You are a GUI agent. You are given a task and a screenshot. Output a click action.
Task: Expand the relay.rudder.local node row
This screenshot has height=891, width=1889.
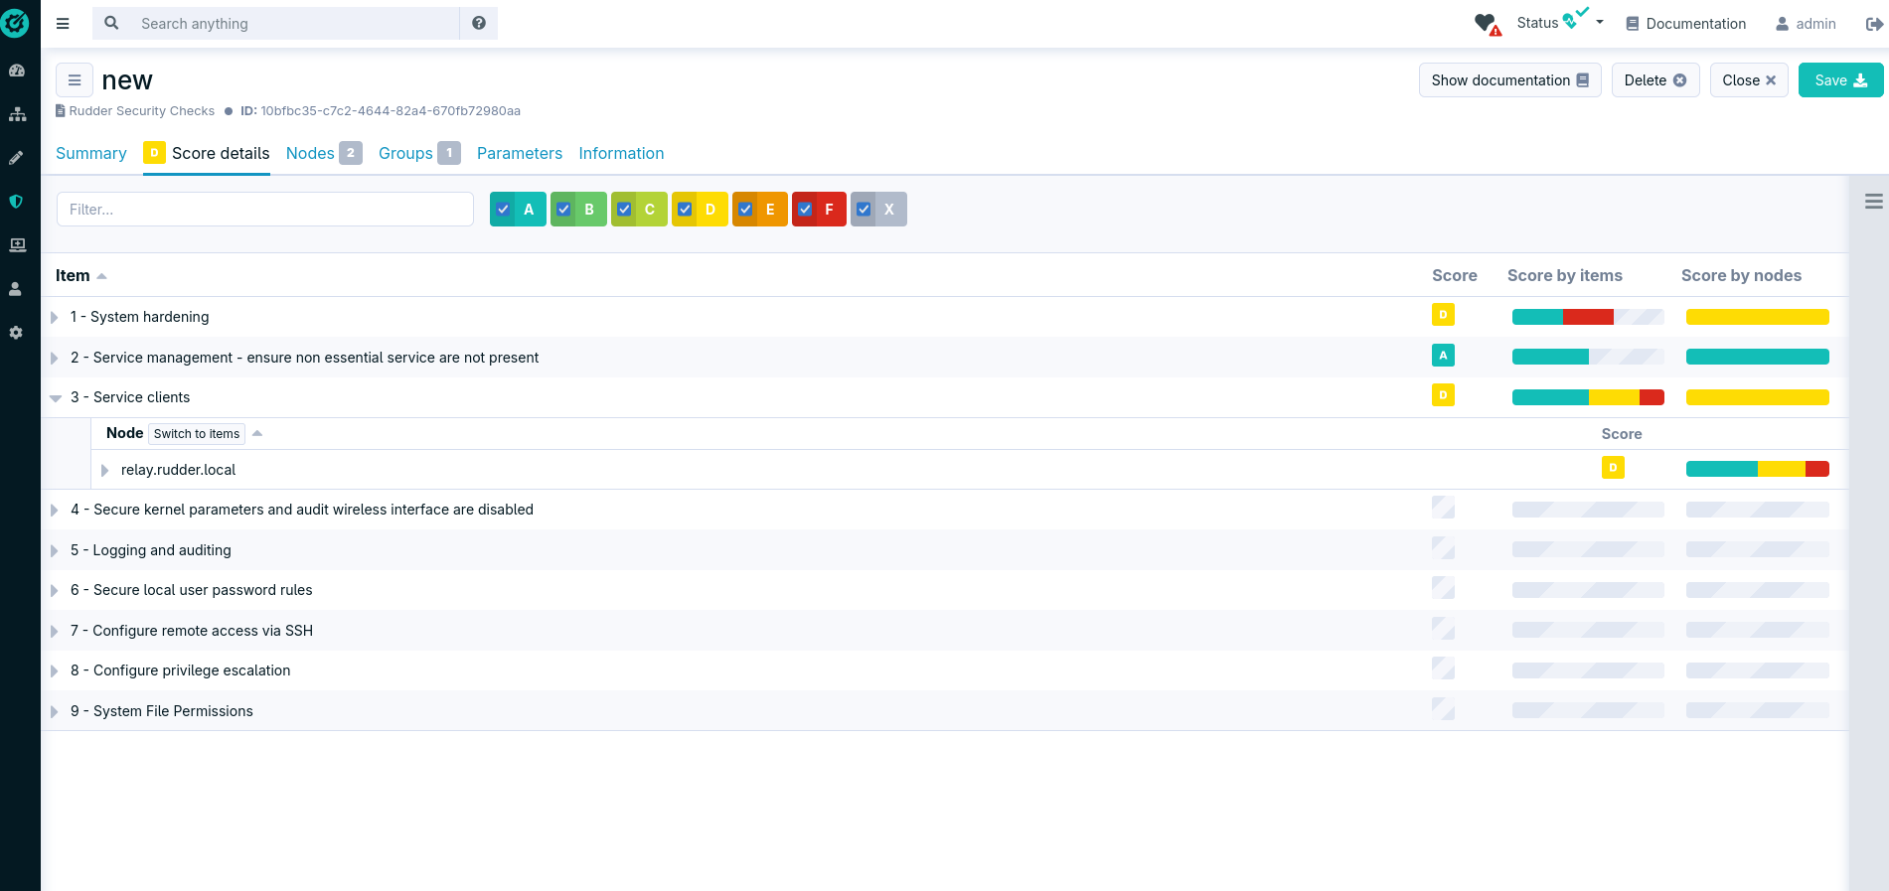point(105,470)
